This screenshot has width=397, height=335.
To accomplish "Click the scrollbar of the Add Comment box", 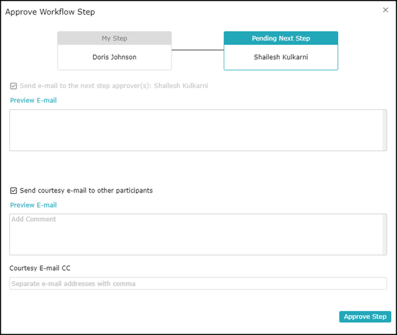I will (384, 234).
